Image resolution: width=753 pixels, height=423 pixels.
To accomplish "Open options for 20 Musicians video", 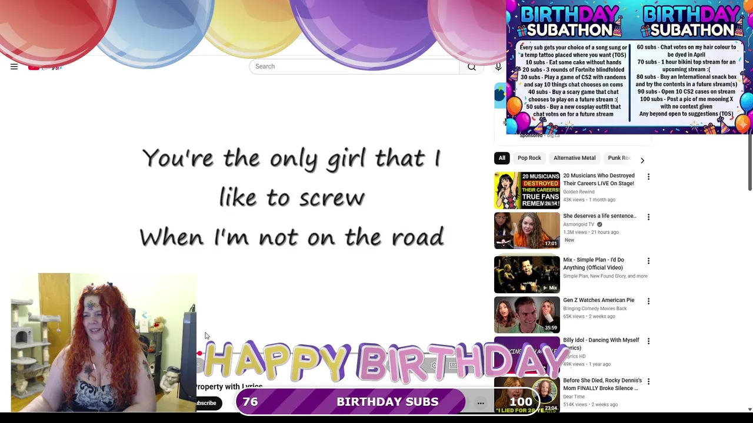I will [648, 177].
